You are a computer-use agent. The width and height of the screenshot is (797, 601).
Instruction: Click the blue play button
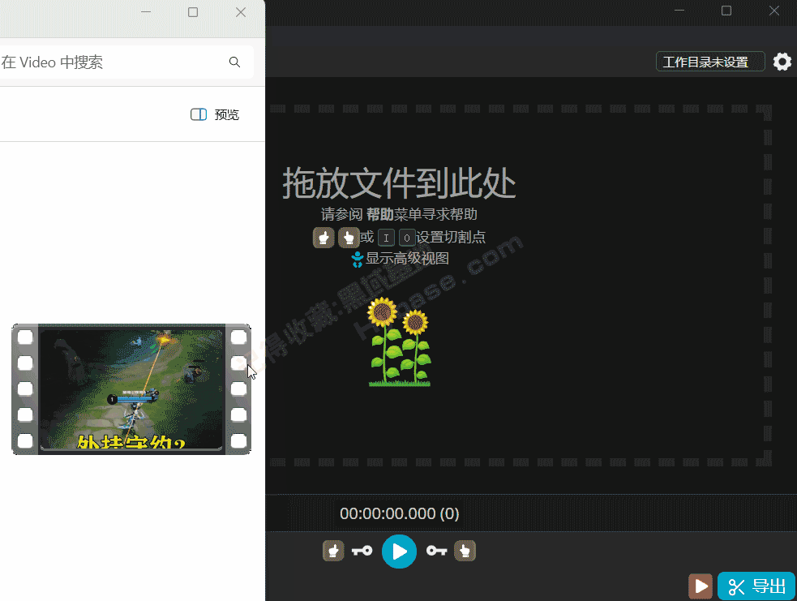coord(399,552)
